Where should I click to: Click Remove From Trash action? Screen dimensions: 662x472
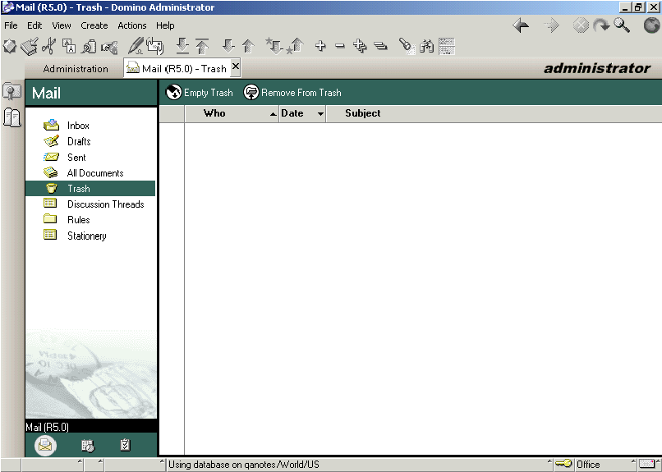pyautogui.click(x=292, y=93)
